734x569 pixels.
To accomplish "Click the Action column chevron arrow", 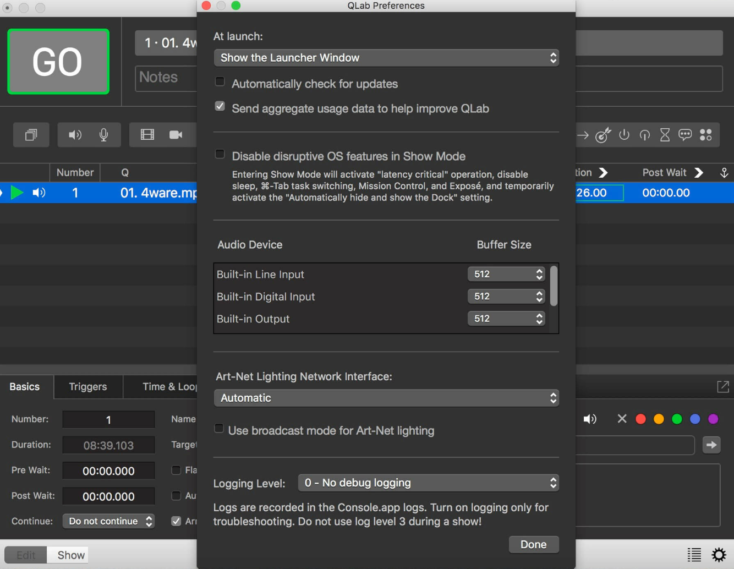I will click(x=603, y=173).
